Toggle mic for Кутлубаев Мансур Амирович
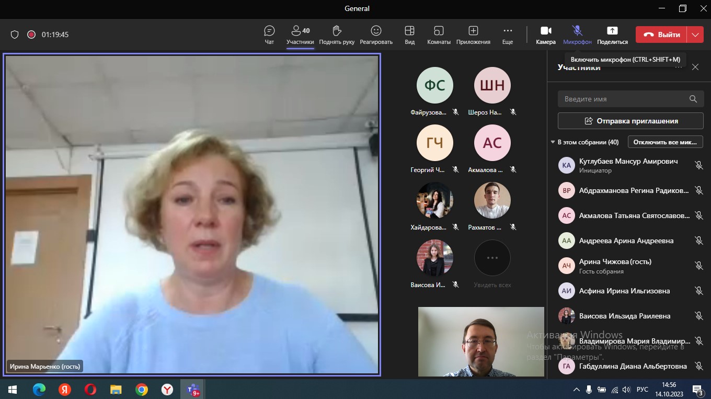This screenshot has height=399, width=711. pos(698,165)
